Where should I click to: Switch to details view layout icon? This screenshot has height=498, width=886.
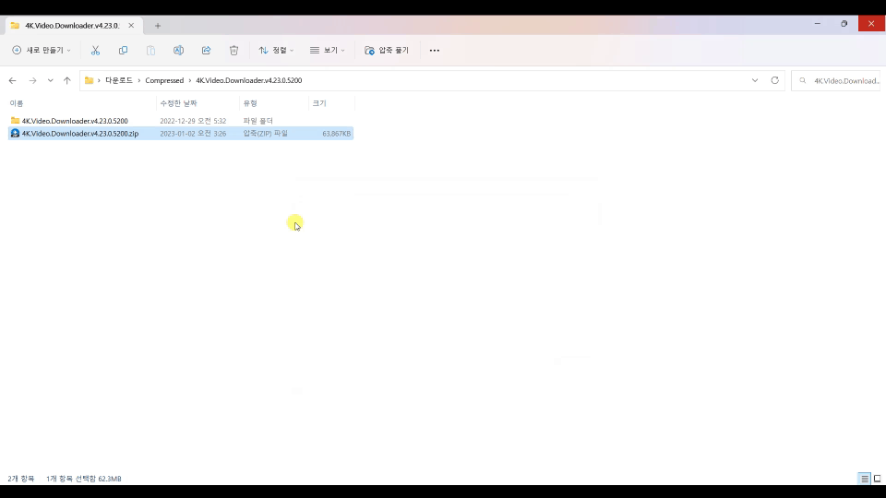[865, 479]
